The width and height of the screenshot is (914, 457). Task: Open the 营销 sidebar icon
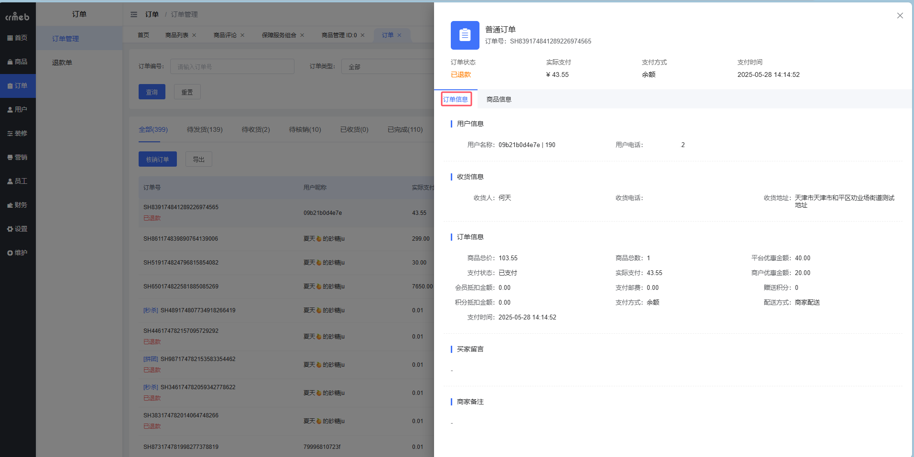(18, 157)
